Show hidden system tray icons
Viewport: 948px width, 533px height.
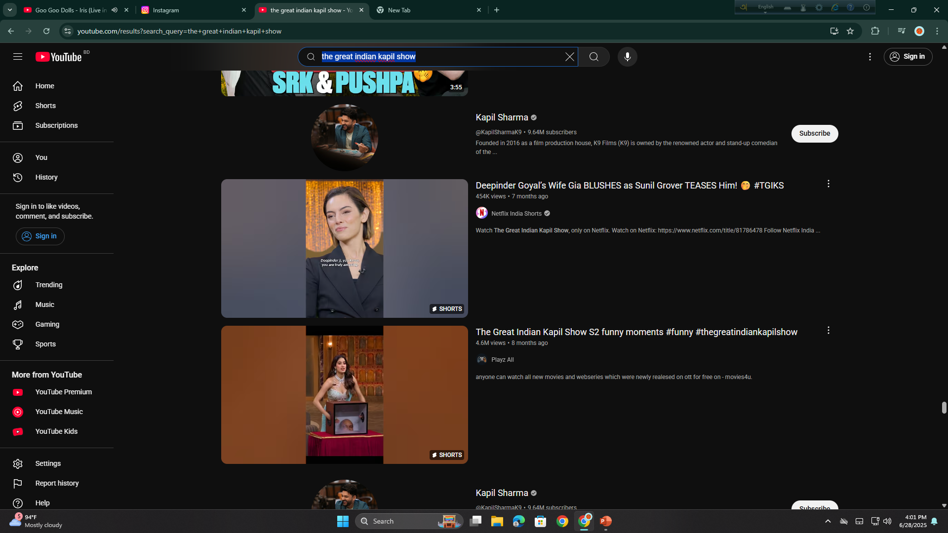(828, 521)
